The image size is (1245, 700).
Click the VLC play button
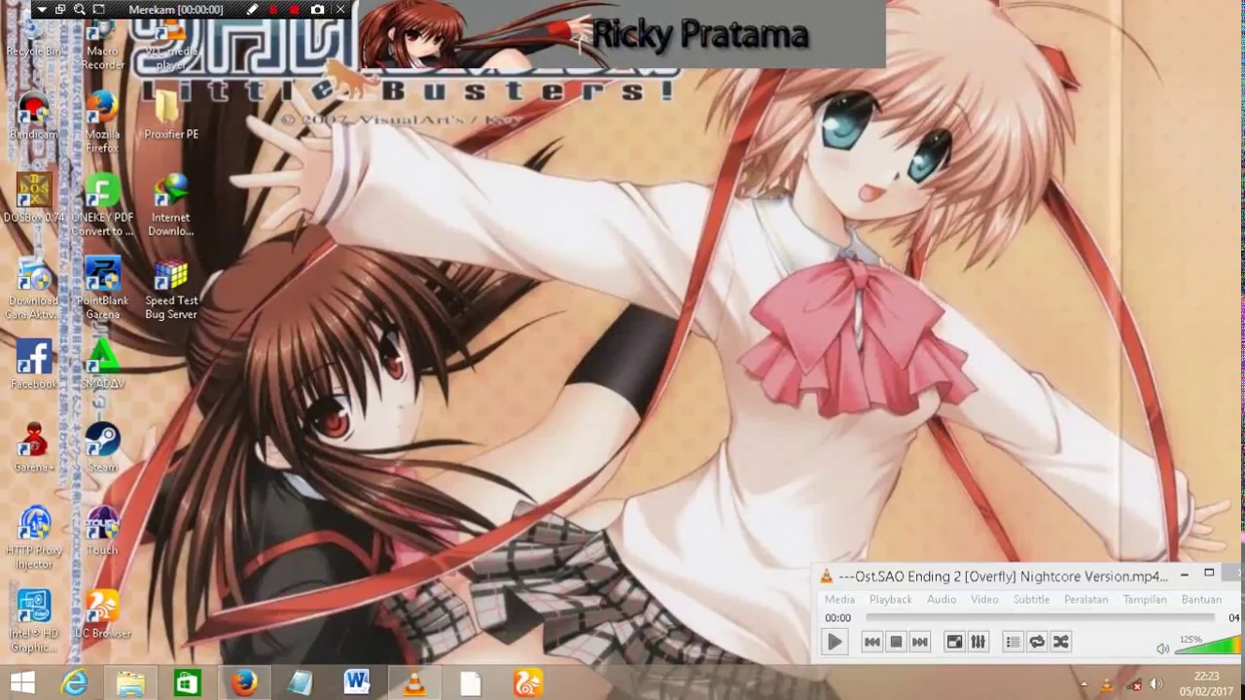point(835,642)
